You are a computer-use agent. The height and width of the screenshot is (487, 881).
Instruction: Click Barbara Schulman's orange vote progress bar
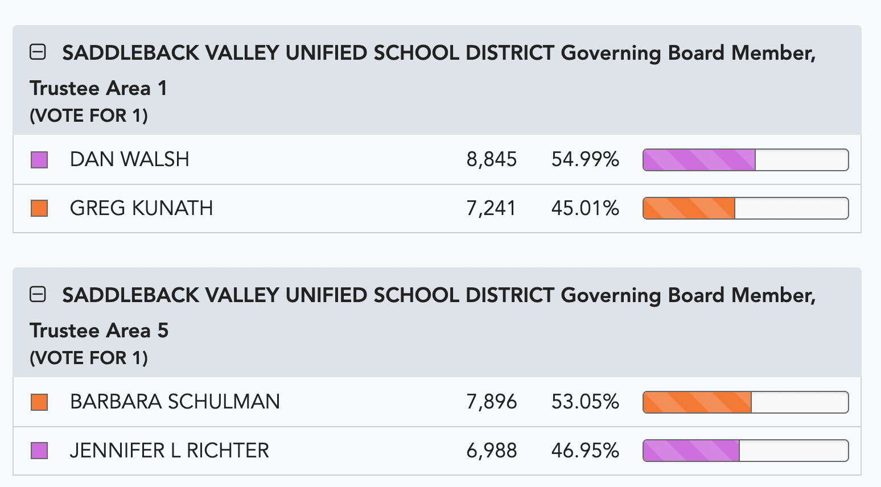746,402
